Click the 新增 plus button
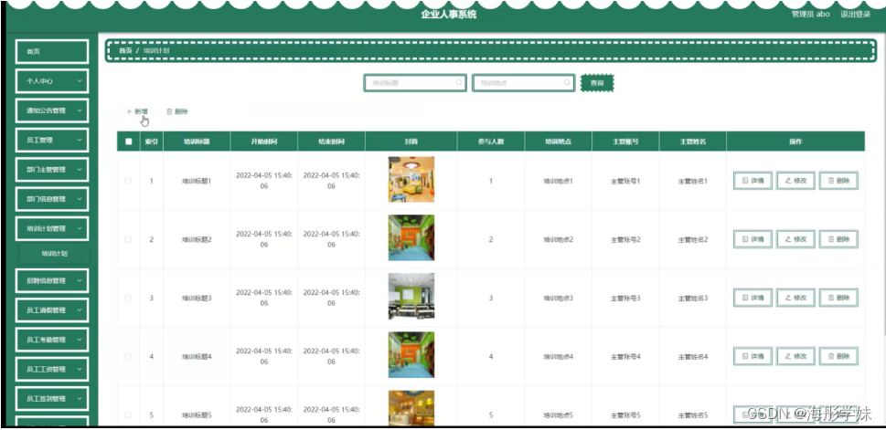Screen dimensions: 886x430 137,111
